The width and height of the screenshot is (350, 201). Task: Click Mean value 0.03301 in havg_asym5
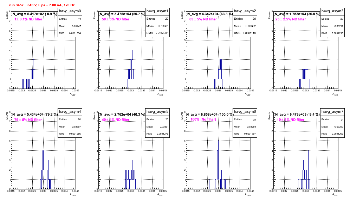tap(164, 127)
